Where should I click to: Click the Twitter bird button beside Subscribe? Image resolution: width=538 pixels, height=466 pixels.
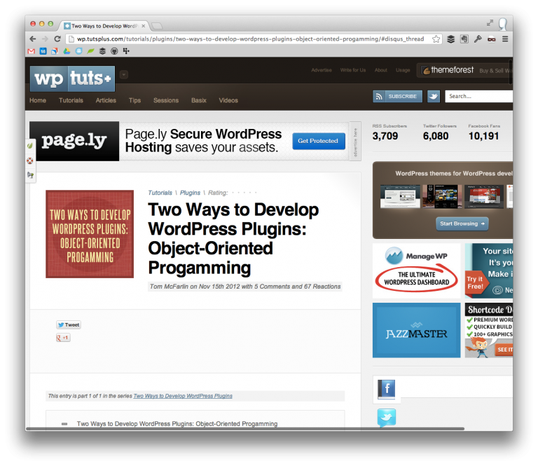click(434, 97)
